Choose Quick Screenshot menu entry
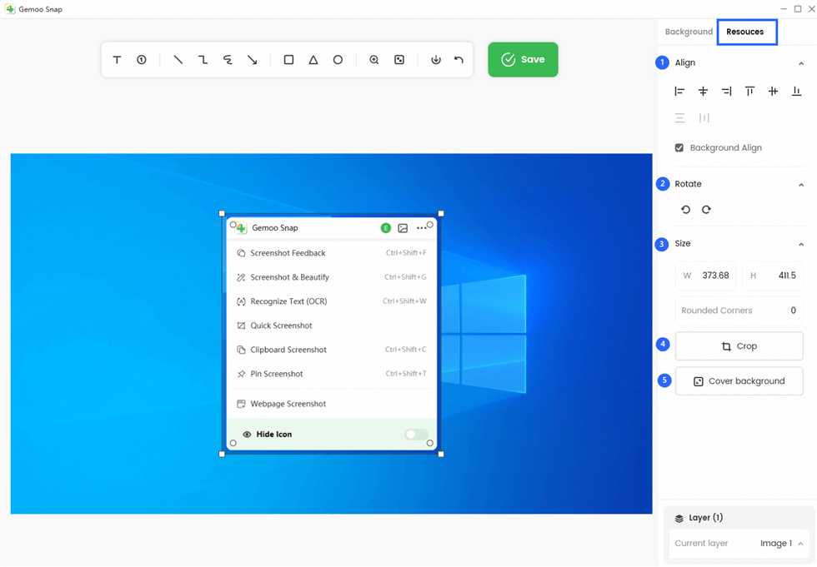The image size is (817, 567). pyautogui.click(x=332, y=326)
